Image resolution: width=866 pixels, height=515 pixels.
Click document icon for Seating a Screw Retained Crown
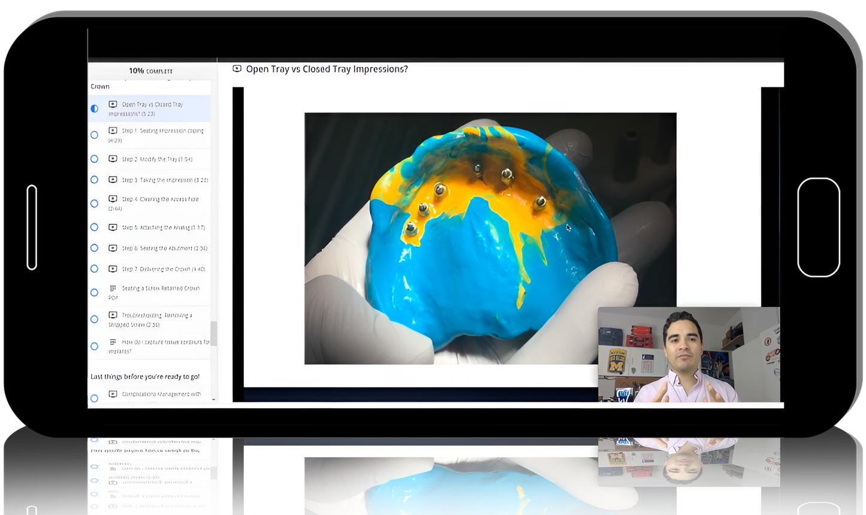pyautogui.click(x=113, y=289)
